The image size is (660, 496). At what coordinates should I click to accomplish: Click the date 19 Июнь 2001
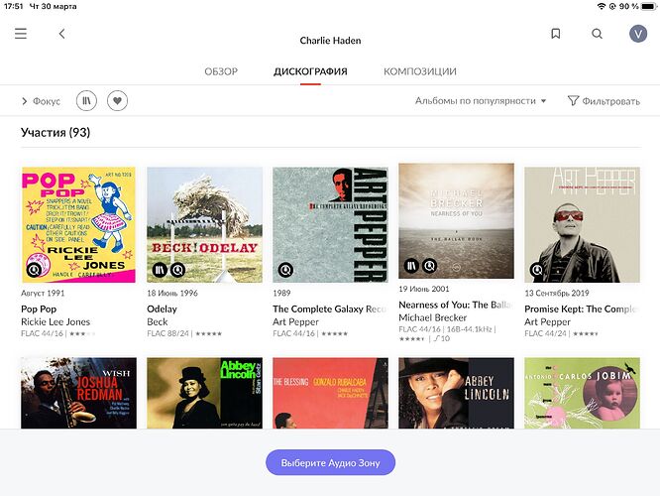pyautogui.click(x=424, y=289)
